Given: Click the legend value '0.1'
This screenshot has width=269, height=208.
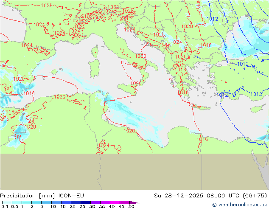Looking at the screenshot, I should (x=4, y=206).
